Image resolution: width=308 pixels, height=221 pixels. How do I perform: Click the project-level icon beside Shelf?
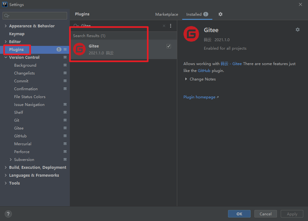(x=65, y=112)
